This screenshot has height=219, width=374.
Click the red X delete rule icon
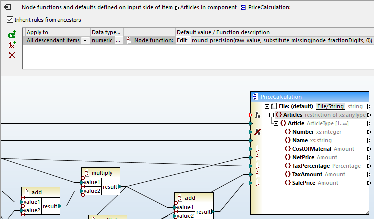(12, 55)
